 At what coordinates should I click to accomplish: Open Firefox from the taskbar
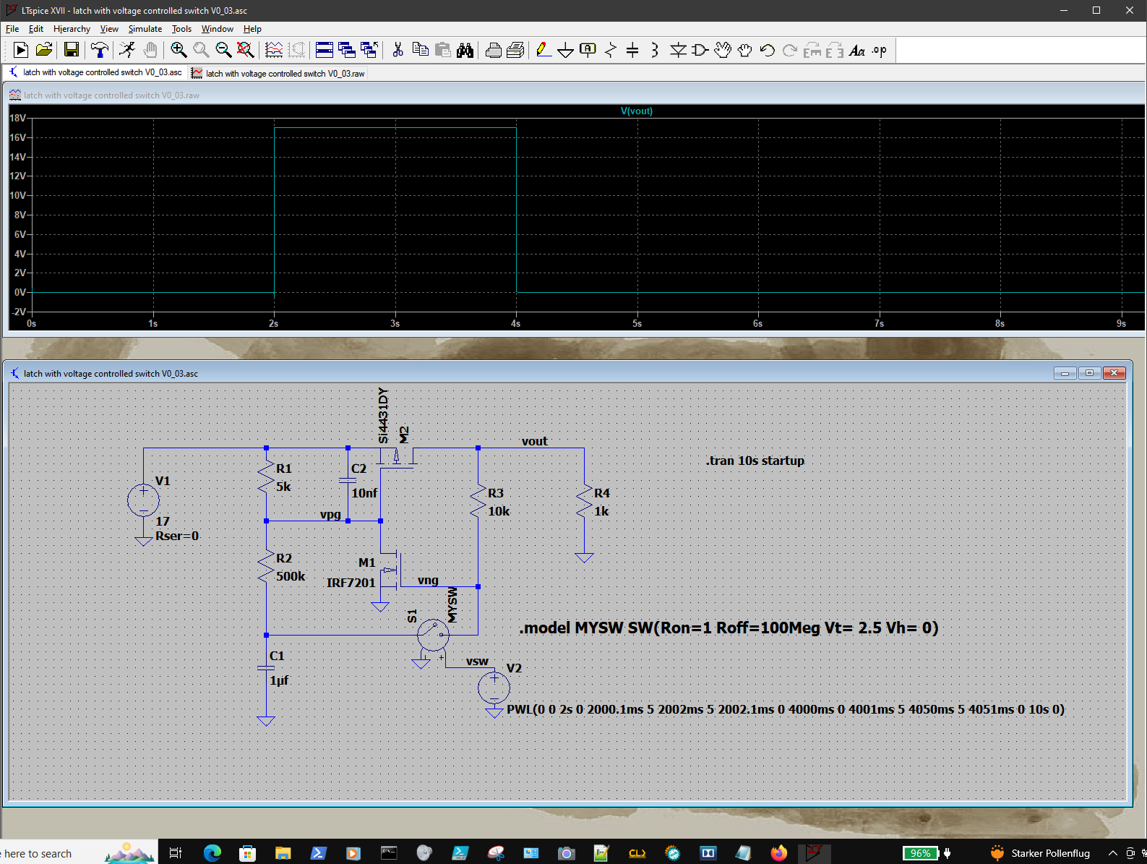click(778, 853)
